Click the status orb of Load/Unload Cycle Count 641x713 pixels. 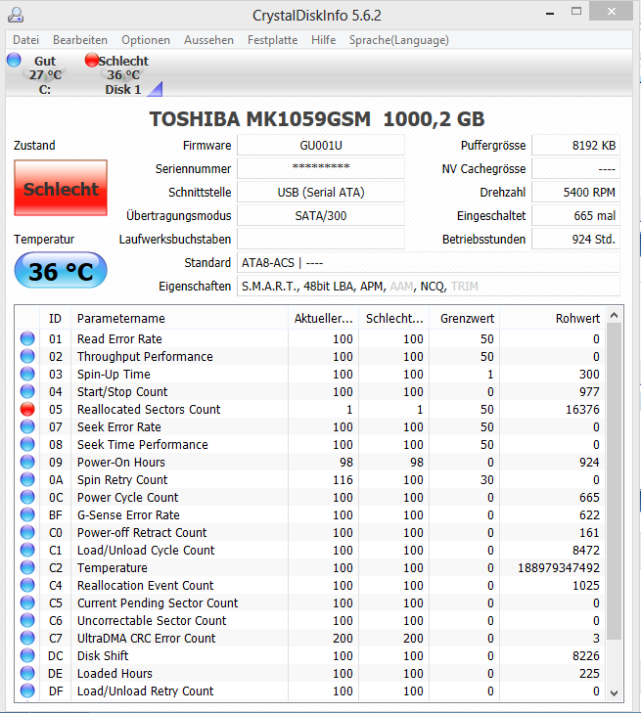[27, 551]
